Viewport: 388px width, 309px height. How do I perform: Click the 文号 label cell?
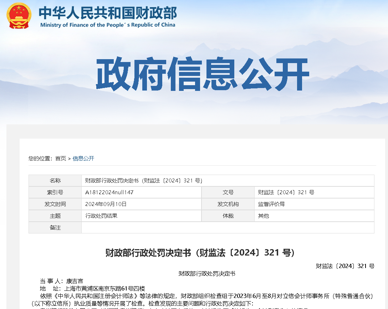pos(228,192)
